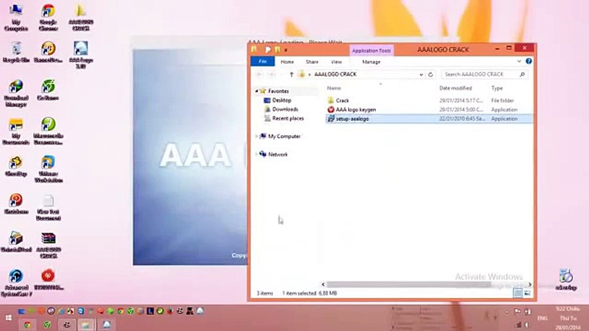Open the File menu tab
This screenshot has width=589, height=331.
[x=263, y=62]
